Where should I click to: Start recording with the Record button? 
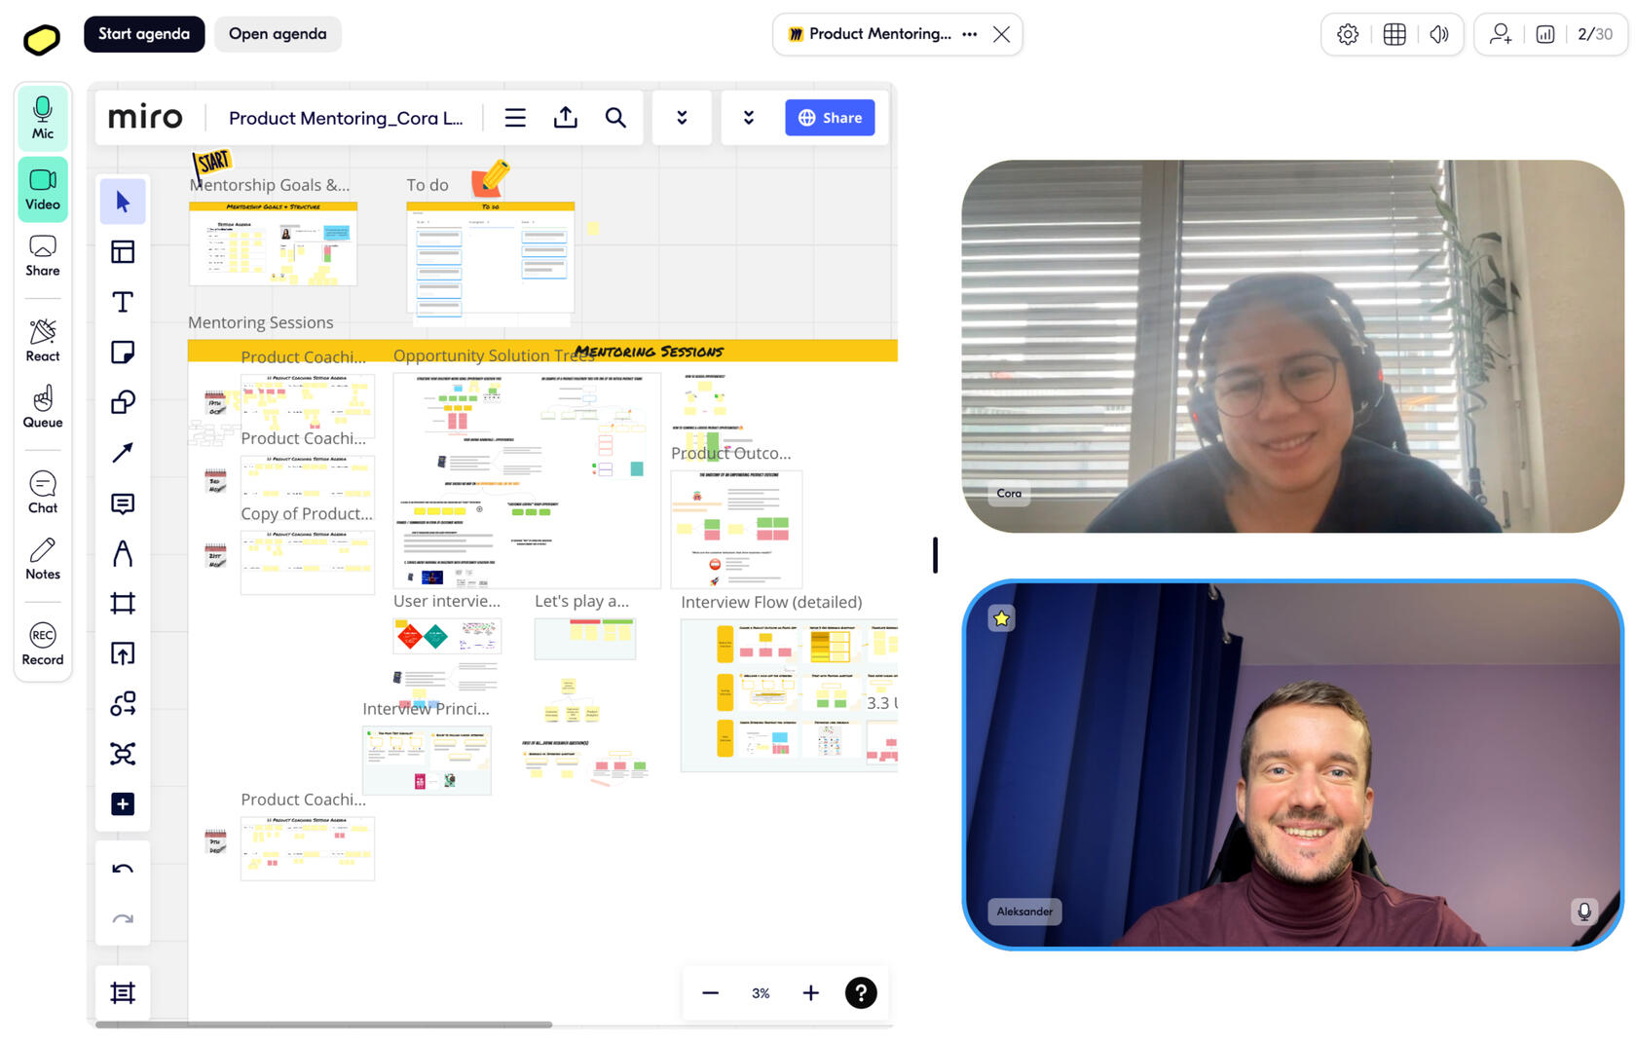(43, 645)
